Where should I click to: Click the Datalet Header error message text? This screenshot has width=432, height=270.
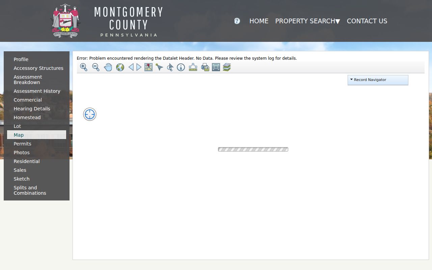(x=187, y=58)
